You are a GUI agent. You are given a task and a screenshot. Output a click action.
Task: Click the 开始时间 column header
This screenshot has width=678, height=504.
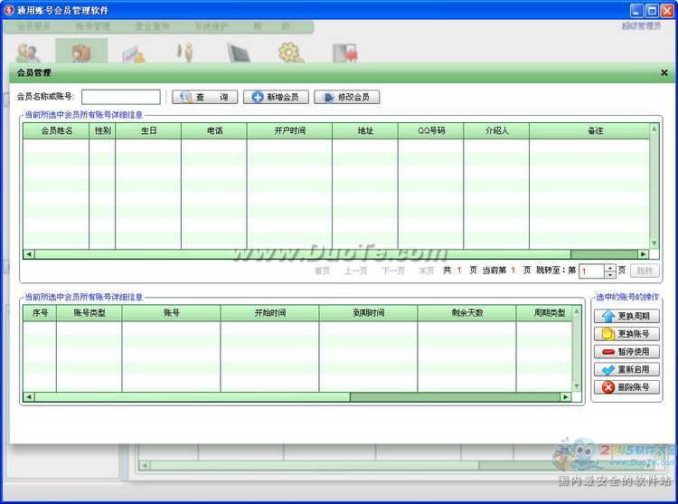coord(269,313)
